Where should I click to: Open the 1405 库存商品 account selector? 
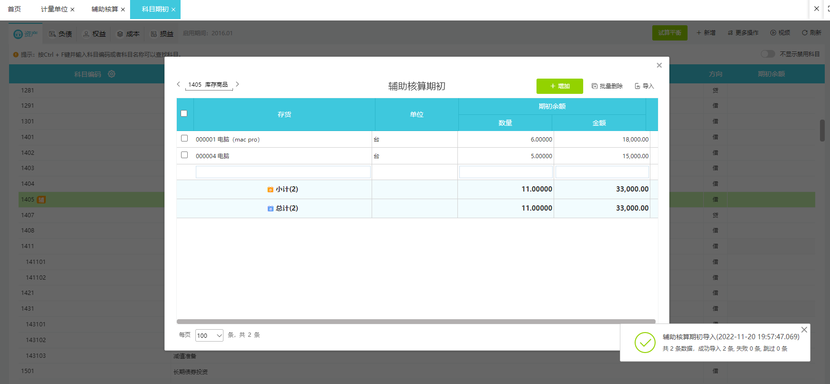pyautogui.click(x=208, y=85)
